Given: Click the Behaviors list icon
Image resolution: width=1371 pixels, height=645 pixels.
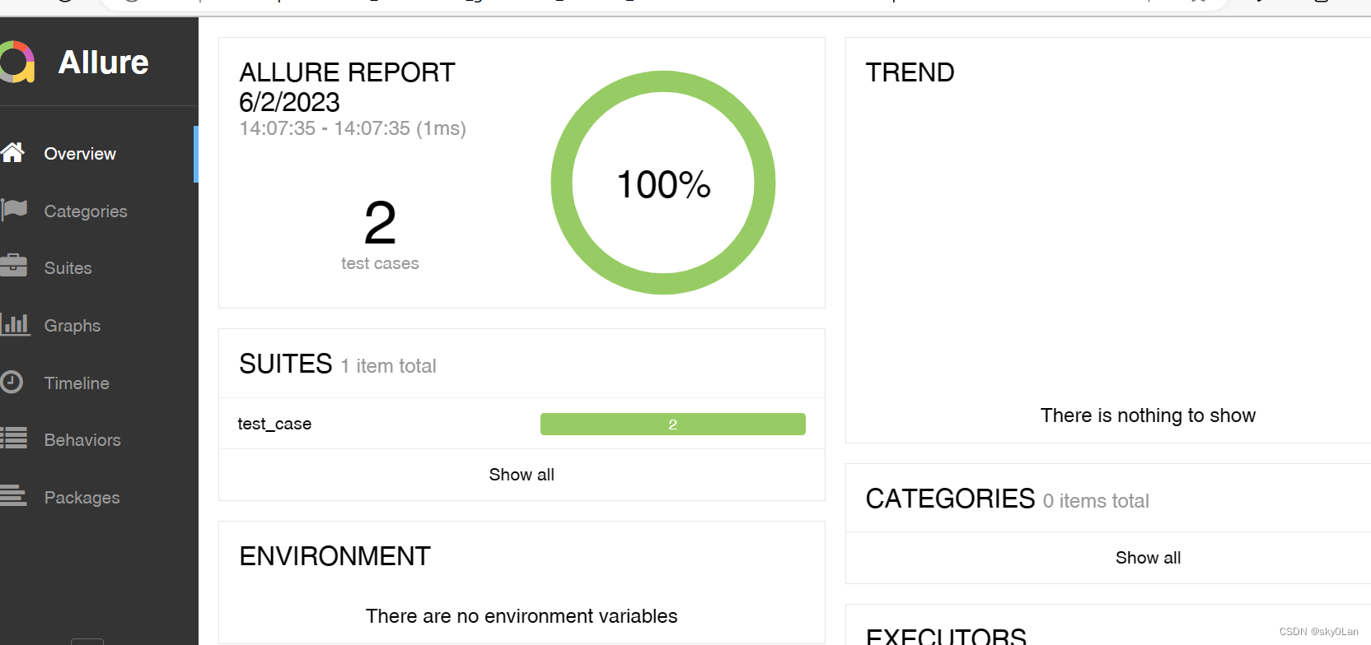Looking at the screenshot, I should pyautogui.click(x=13, y=439).
